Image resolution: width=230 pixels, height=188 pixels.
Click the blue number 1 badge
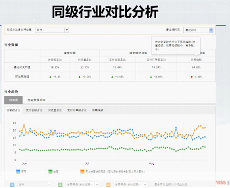13,185
